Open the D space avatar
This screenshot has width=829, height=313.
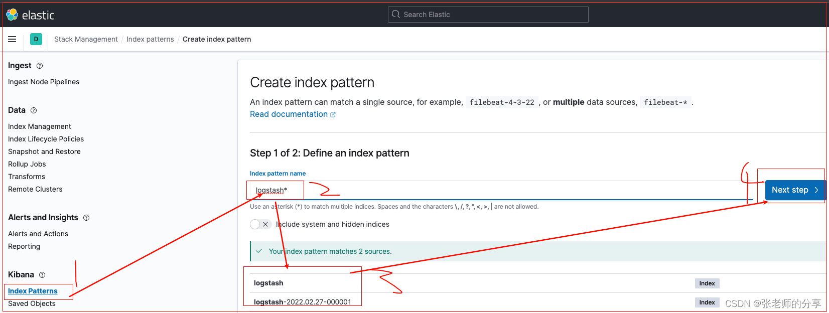point(36,39)
